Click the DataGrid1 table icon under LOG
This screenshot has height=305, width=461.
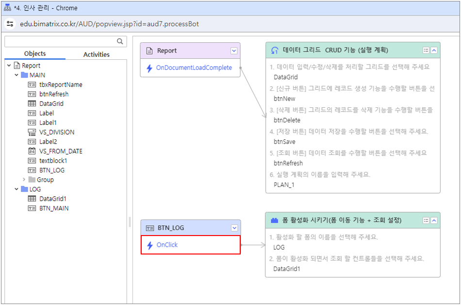click(32, 199)
